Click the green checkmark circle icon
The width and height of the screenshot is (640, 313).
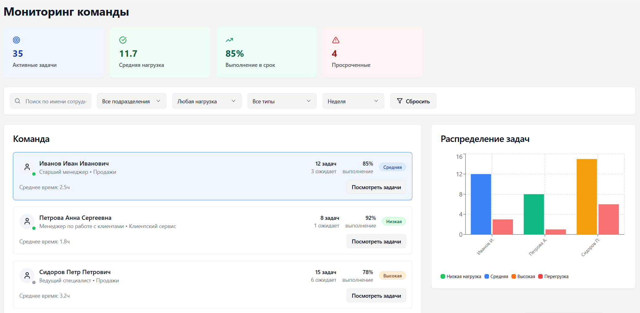click(x=123, y=40)
